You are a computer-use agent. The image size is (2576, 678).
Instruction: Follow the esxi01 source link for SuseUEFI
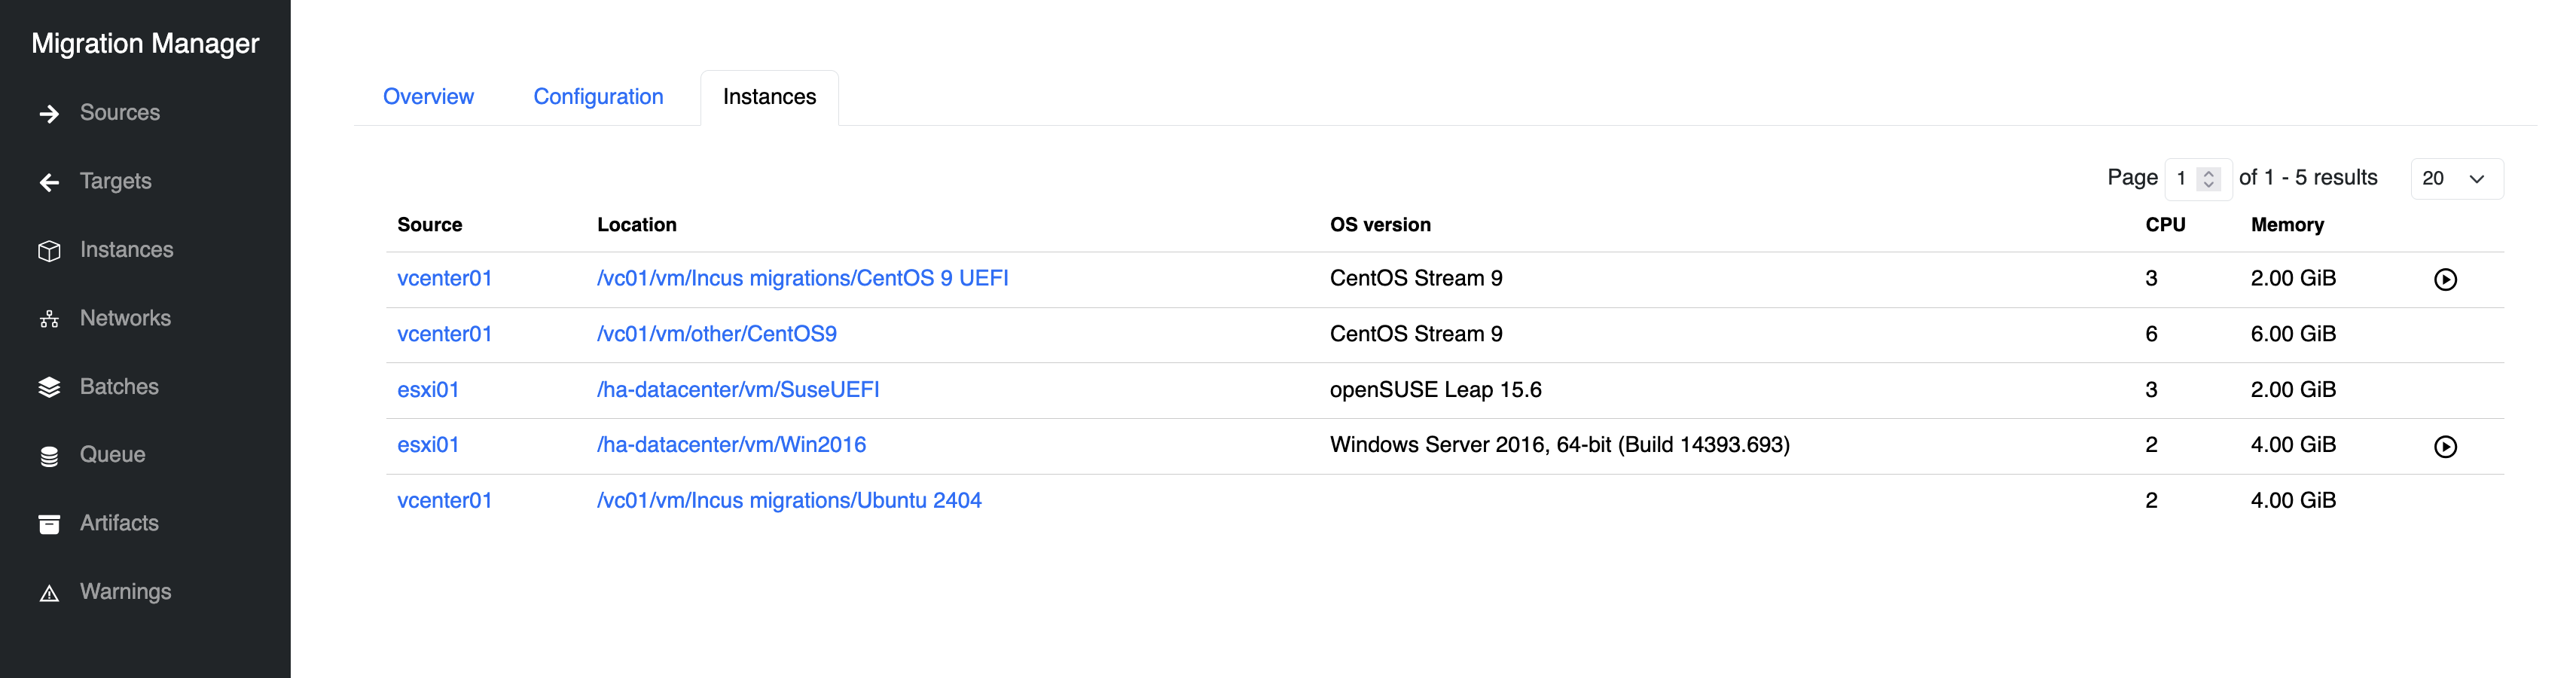click(x=428, y=390)
